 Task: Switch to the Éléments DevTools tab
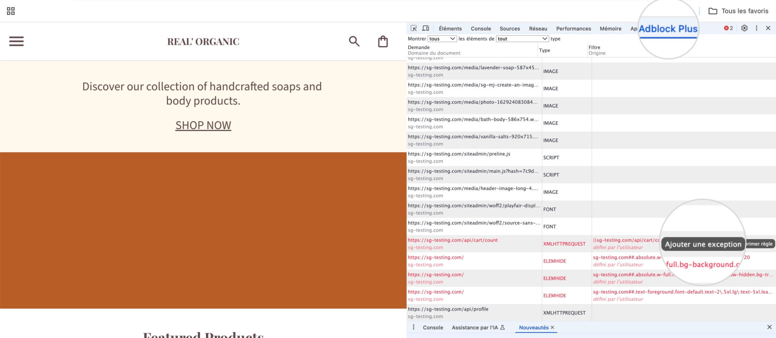click(450, 29)
